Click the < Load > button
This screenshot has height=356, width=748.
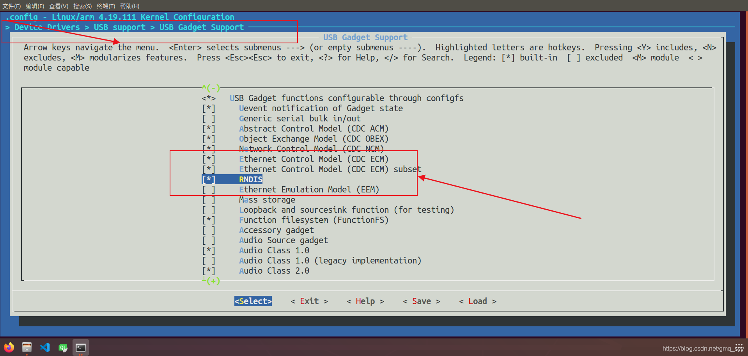point(478,301)
